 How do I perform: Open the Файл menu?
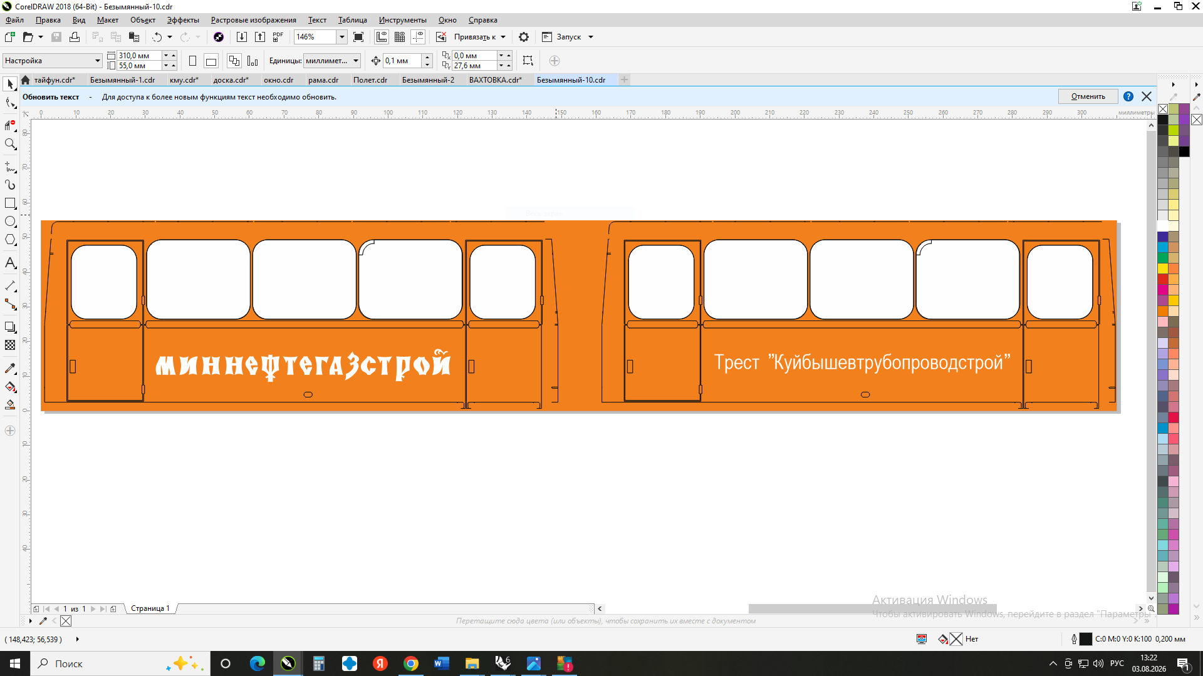pyautogui.click(x=14, y=20)
